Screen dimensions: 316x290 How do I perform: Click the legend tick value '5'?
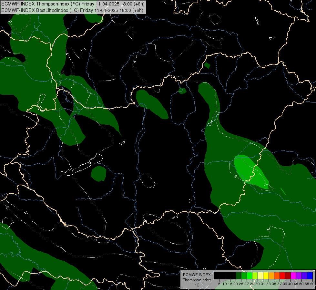pyautogui.click(x=219, y=284)
